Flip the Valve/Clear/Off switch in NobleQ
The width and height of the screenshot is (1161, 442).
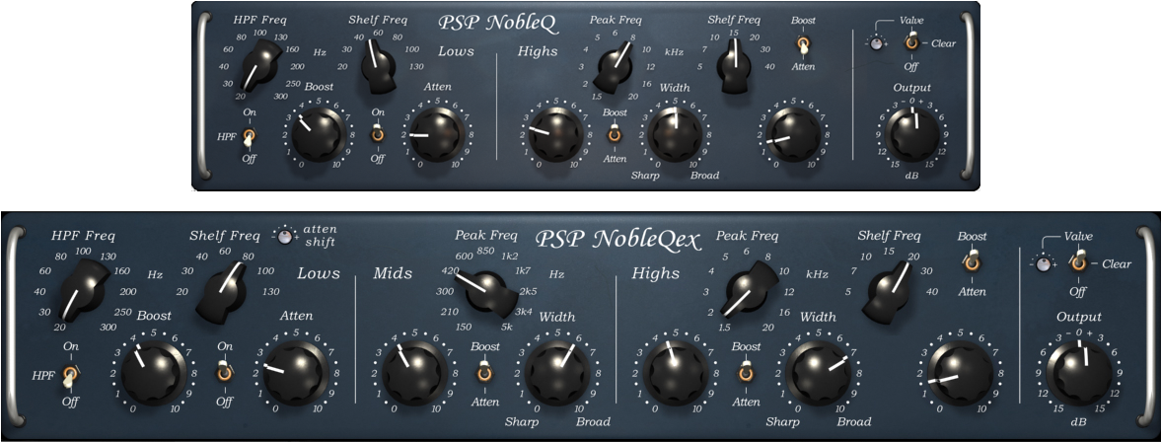(912, 42)
